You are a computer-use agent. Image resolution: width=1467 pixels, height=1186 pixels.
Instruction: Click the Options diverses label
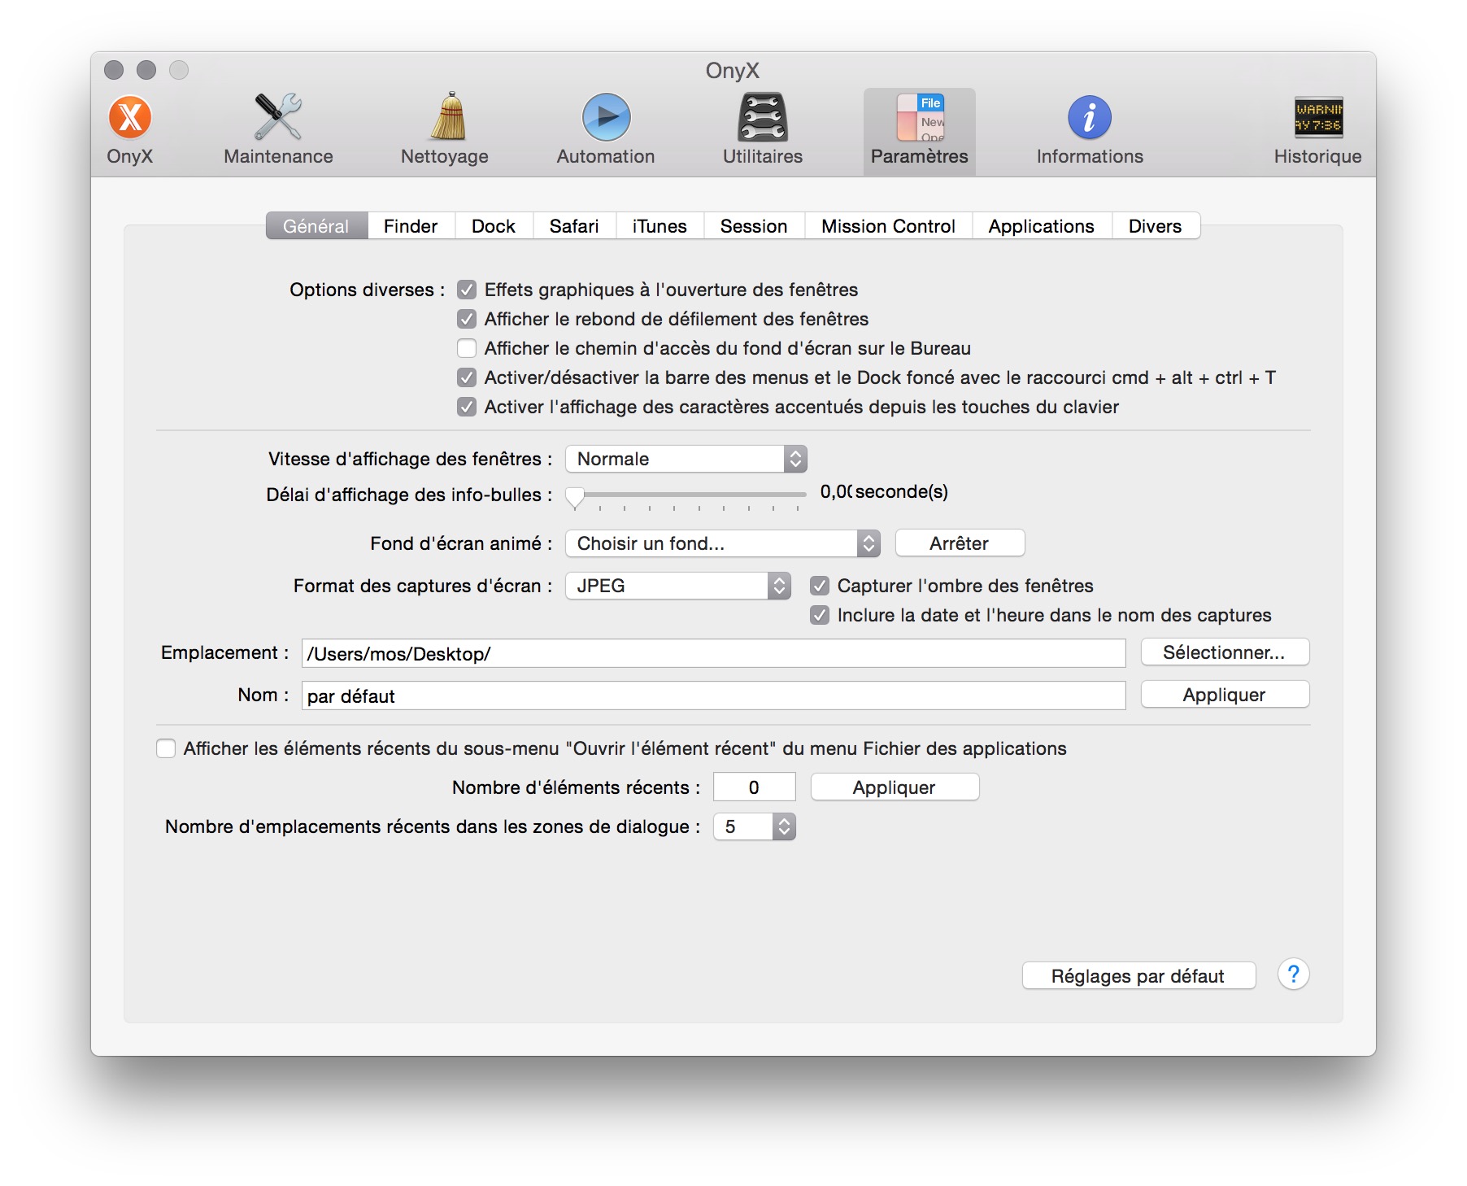point(368,290)
